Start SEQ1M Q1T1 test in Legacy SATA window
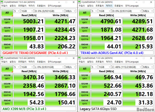 click(x=85, y=85)
